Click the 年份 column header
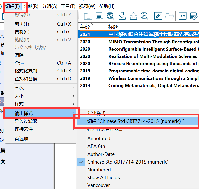 pyautogui.click(x=92, y=27)
